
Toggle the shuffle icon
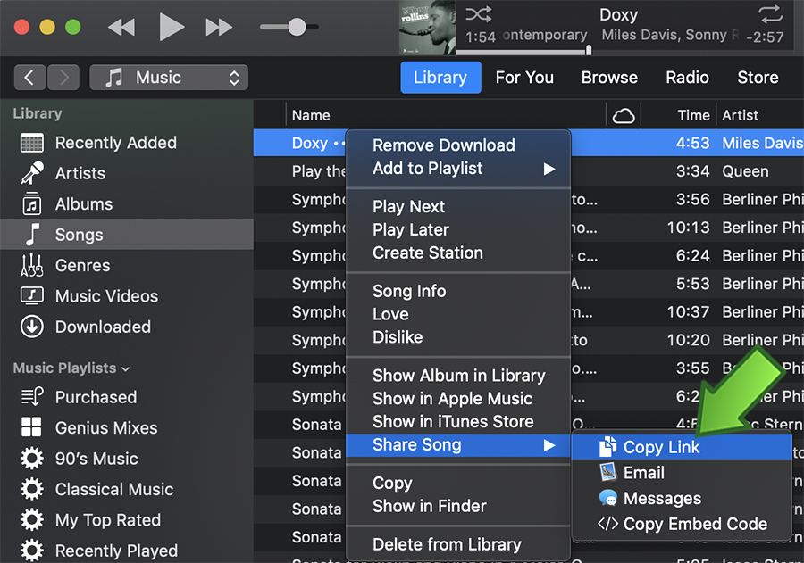[x=479, y=14]
